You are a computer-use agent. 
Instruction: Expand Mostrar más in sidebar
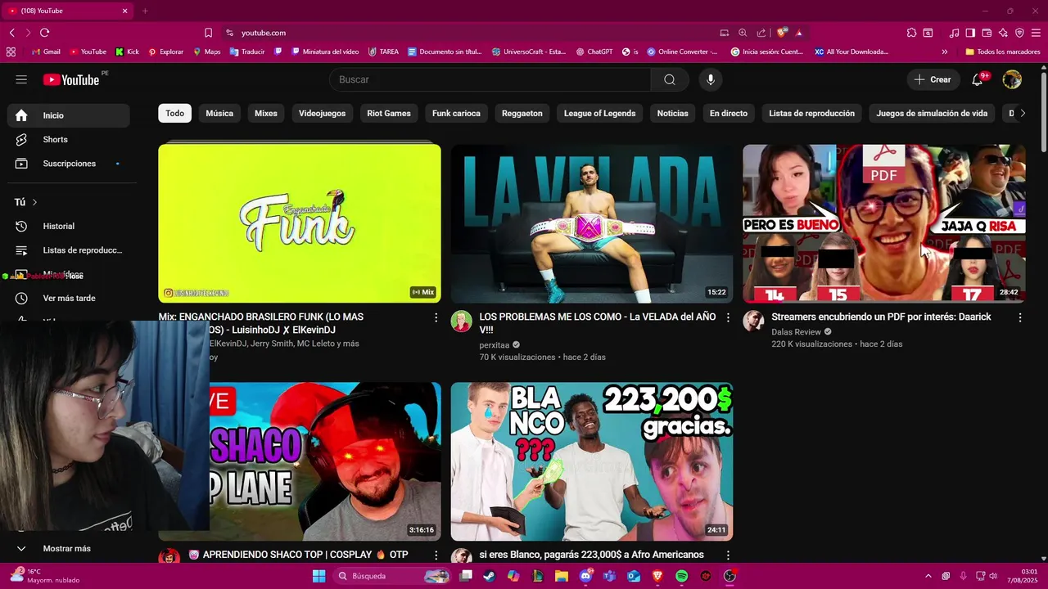68,549
